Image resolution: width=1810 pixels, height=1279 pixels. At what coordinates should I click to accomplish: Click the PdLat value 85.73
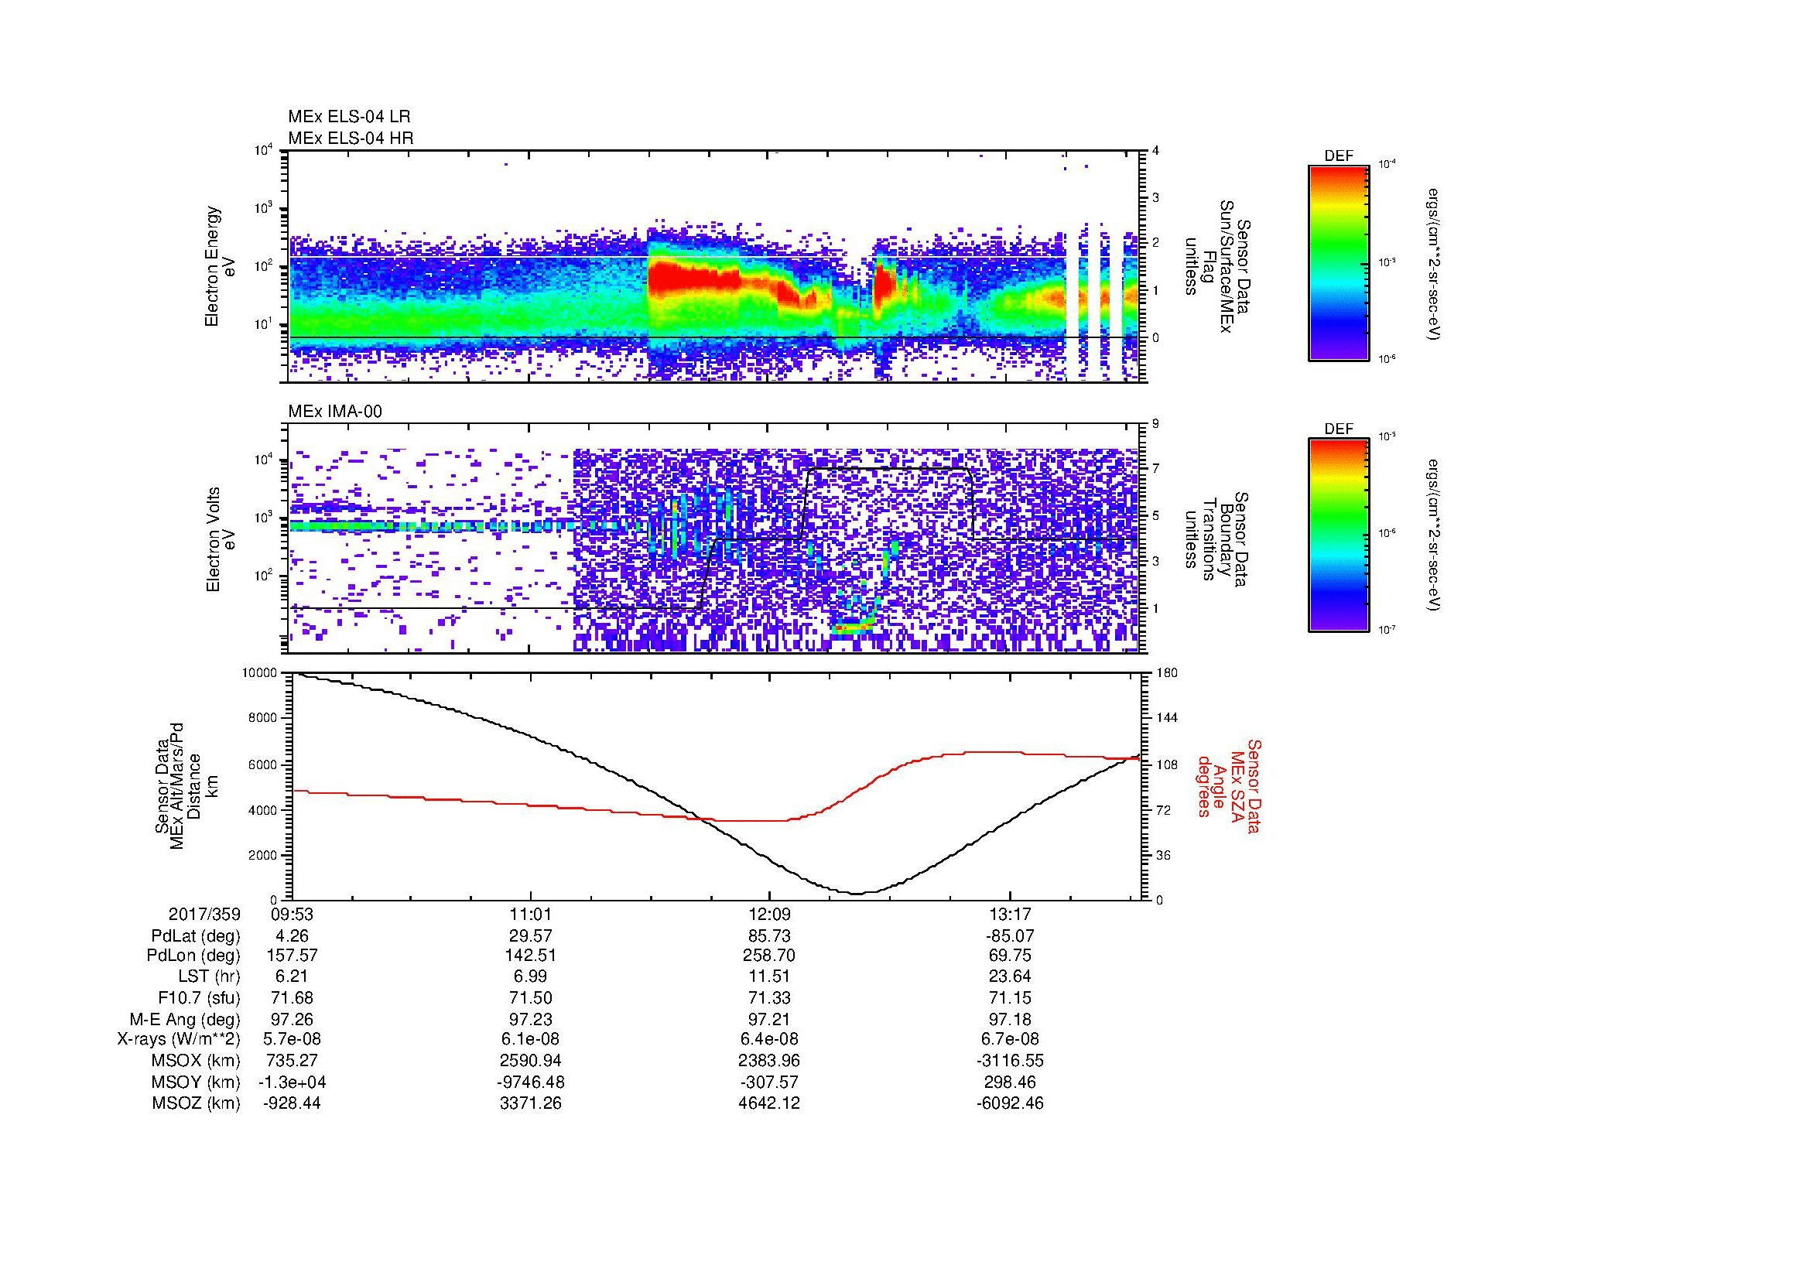769,935
